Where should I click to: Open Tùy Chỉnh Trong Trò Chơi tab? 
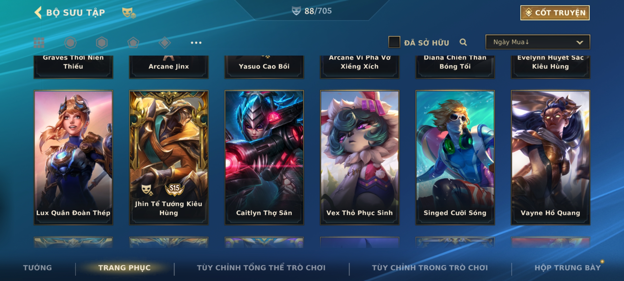coord(430,268)
